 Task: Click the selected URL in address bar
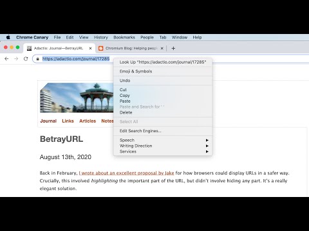tap(76, 58)
